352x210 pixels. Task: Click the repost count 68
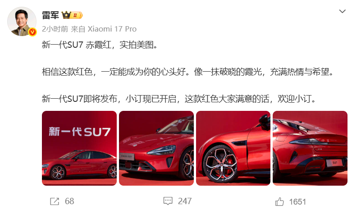tap(69, 201)
